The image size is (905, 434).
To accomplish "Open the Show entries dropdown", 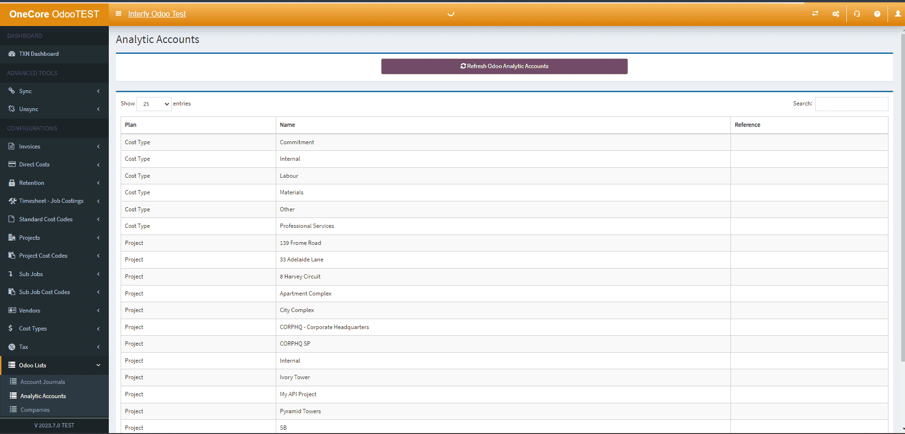I will tap(153, 104).
